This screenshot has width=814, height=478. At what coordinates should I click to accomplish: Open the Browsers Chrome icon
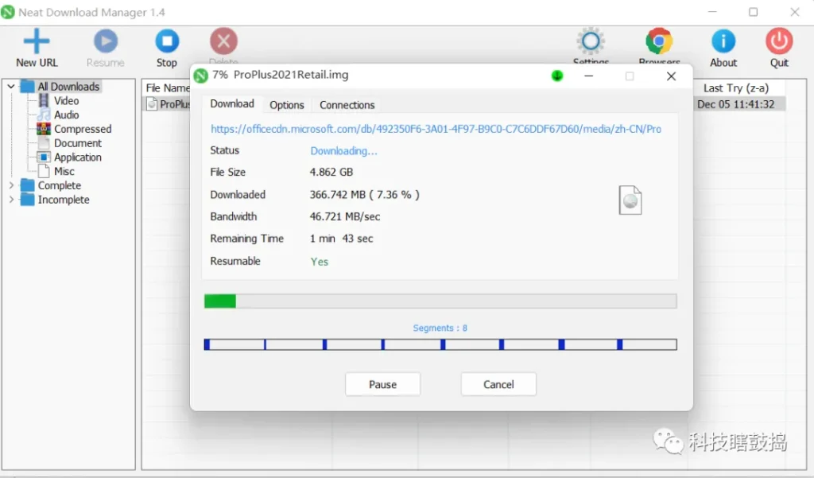pos(659,41)
